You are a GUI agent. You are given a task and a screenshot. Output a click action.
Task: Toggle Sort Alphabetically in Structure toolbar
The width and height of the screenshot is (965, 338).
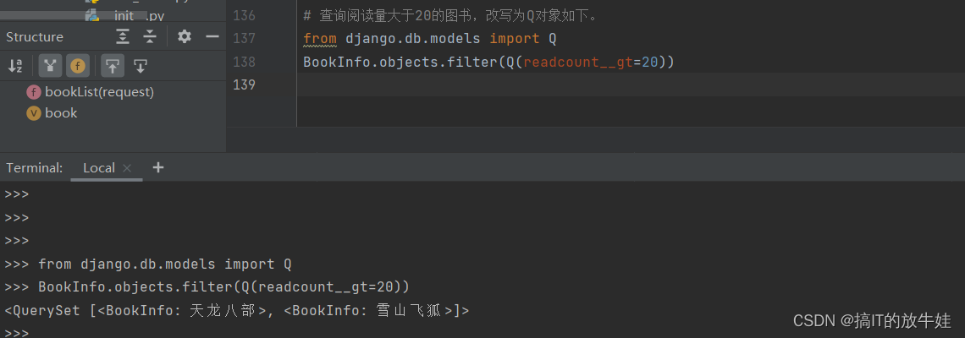[15, 66]
